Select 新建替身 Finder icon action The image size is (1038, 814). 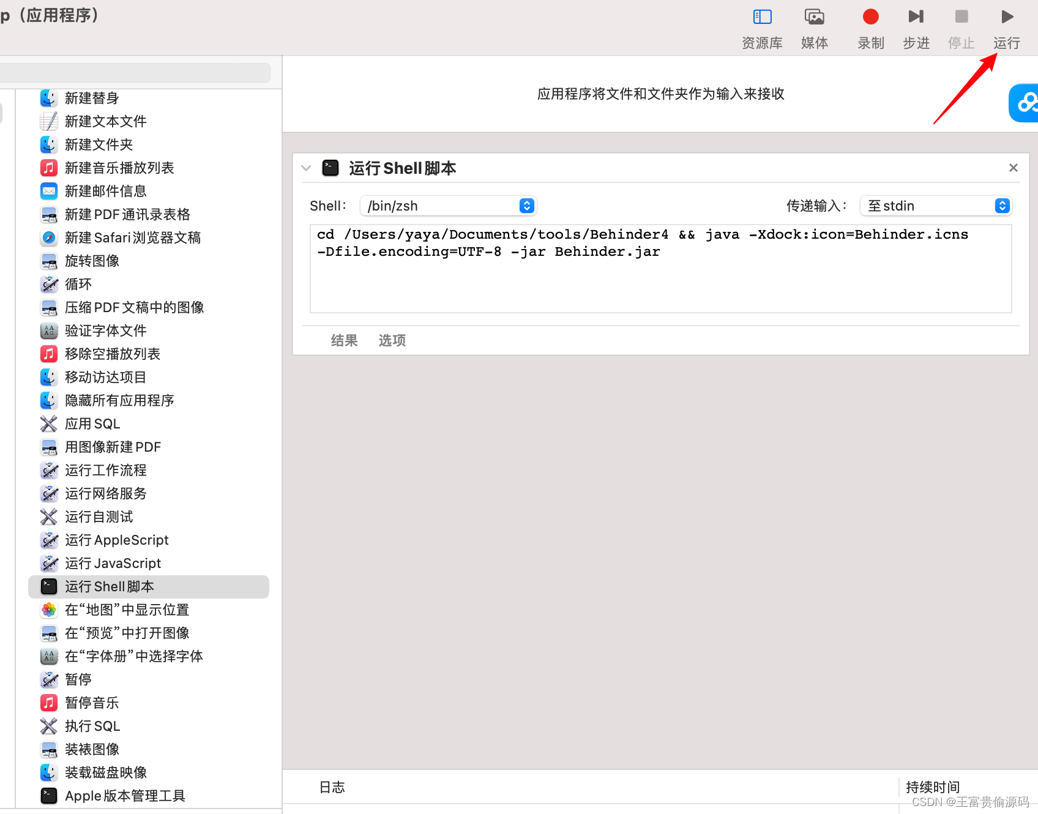coord(49,98)
